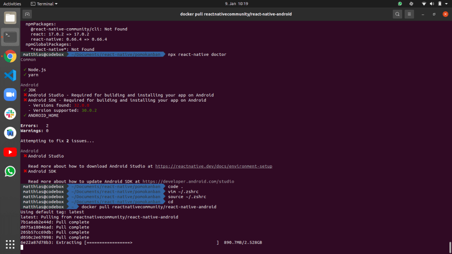Click the 'Version supported: 30.0.2' line
Image resolution: width=452 pixels, height=254 pixels.
click(62, 110)
